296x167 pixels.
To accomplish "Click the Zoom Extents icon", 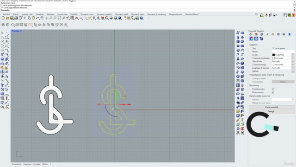I will pyautogui.click(x=59, y=18).
